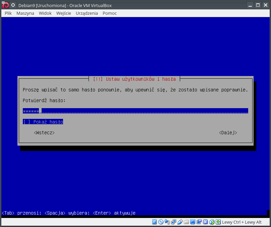Click the audio status icon in status bar
The height and width of the screenshot is (227, 271).
pyautogui.click(x=167, y=222)
